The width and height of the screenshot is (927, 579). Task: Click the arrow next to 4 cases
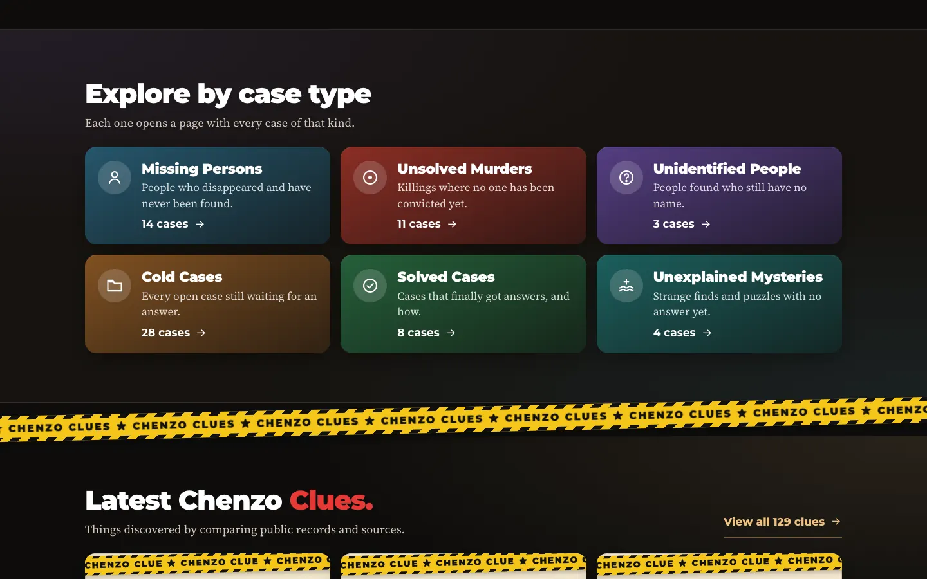point(707,333)
